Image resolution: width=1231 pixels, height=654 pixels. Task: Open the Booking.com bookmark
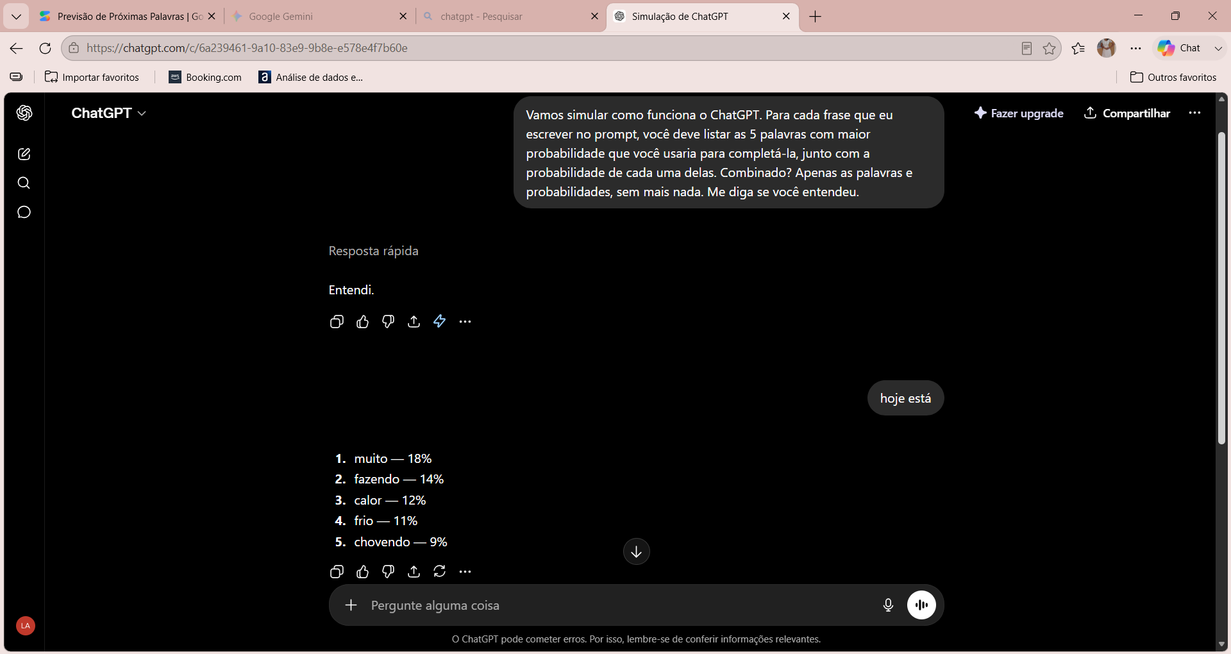[x=205, y=77]
